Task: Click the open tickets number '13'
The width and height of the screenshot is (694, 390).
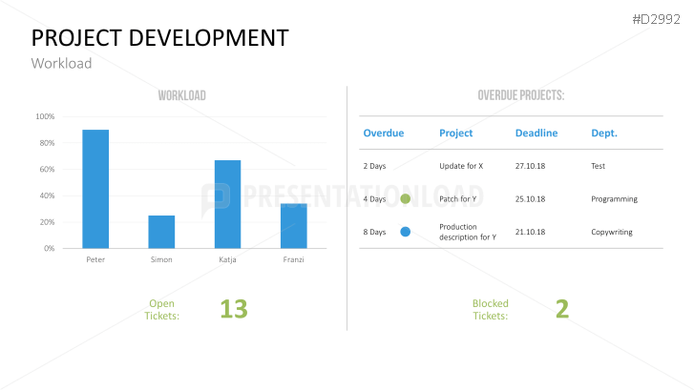Action: (x=234, y=309)
